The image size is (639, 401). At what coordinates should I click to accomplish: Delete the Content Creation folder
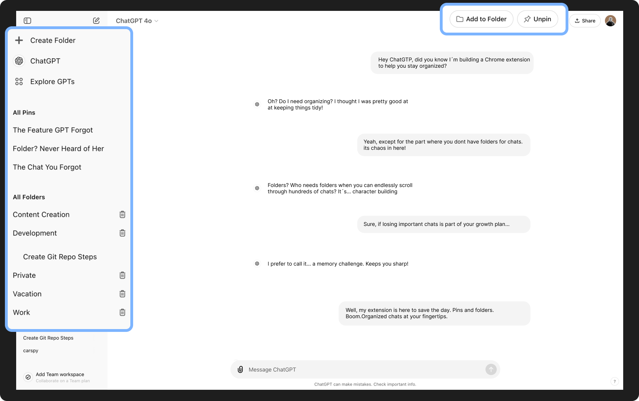pyautogui.click(x=122, y=214)
